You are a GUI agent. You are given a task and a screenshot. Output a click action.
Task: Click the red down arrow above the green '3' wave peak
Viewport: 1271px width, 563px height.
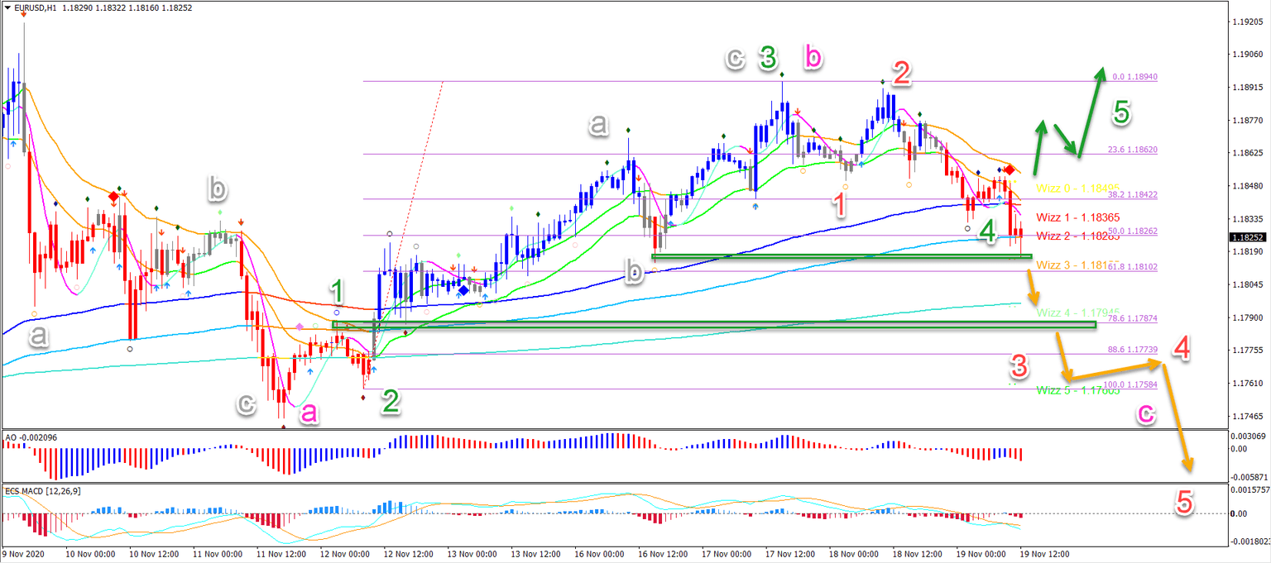tap(798, 112)
